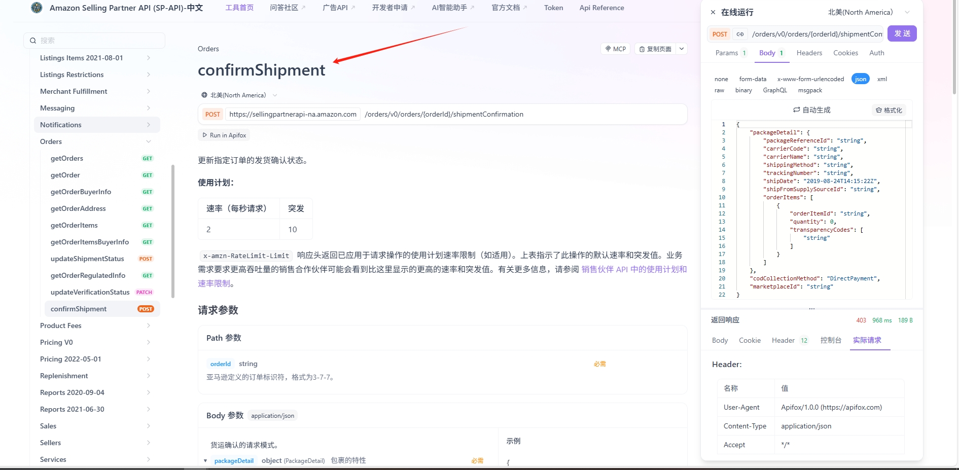Click the auto-generate 自动生成 icon
959x470 pixels.
[796, 110]
